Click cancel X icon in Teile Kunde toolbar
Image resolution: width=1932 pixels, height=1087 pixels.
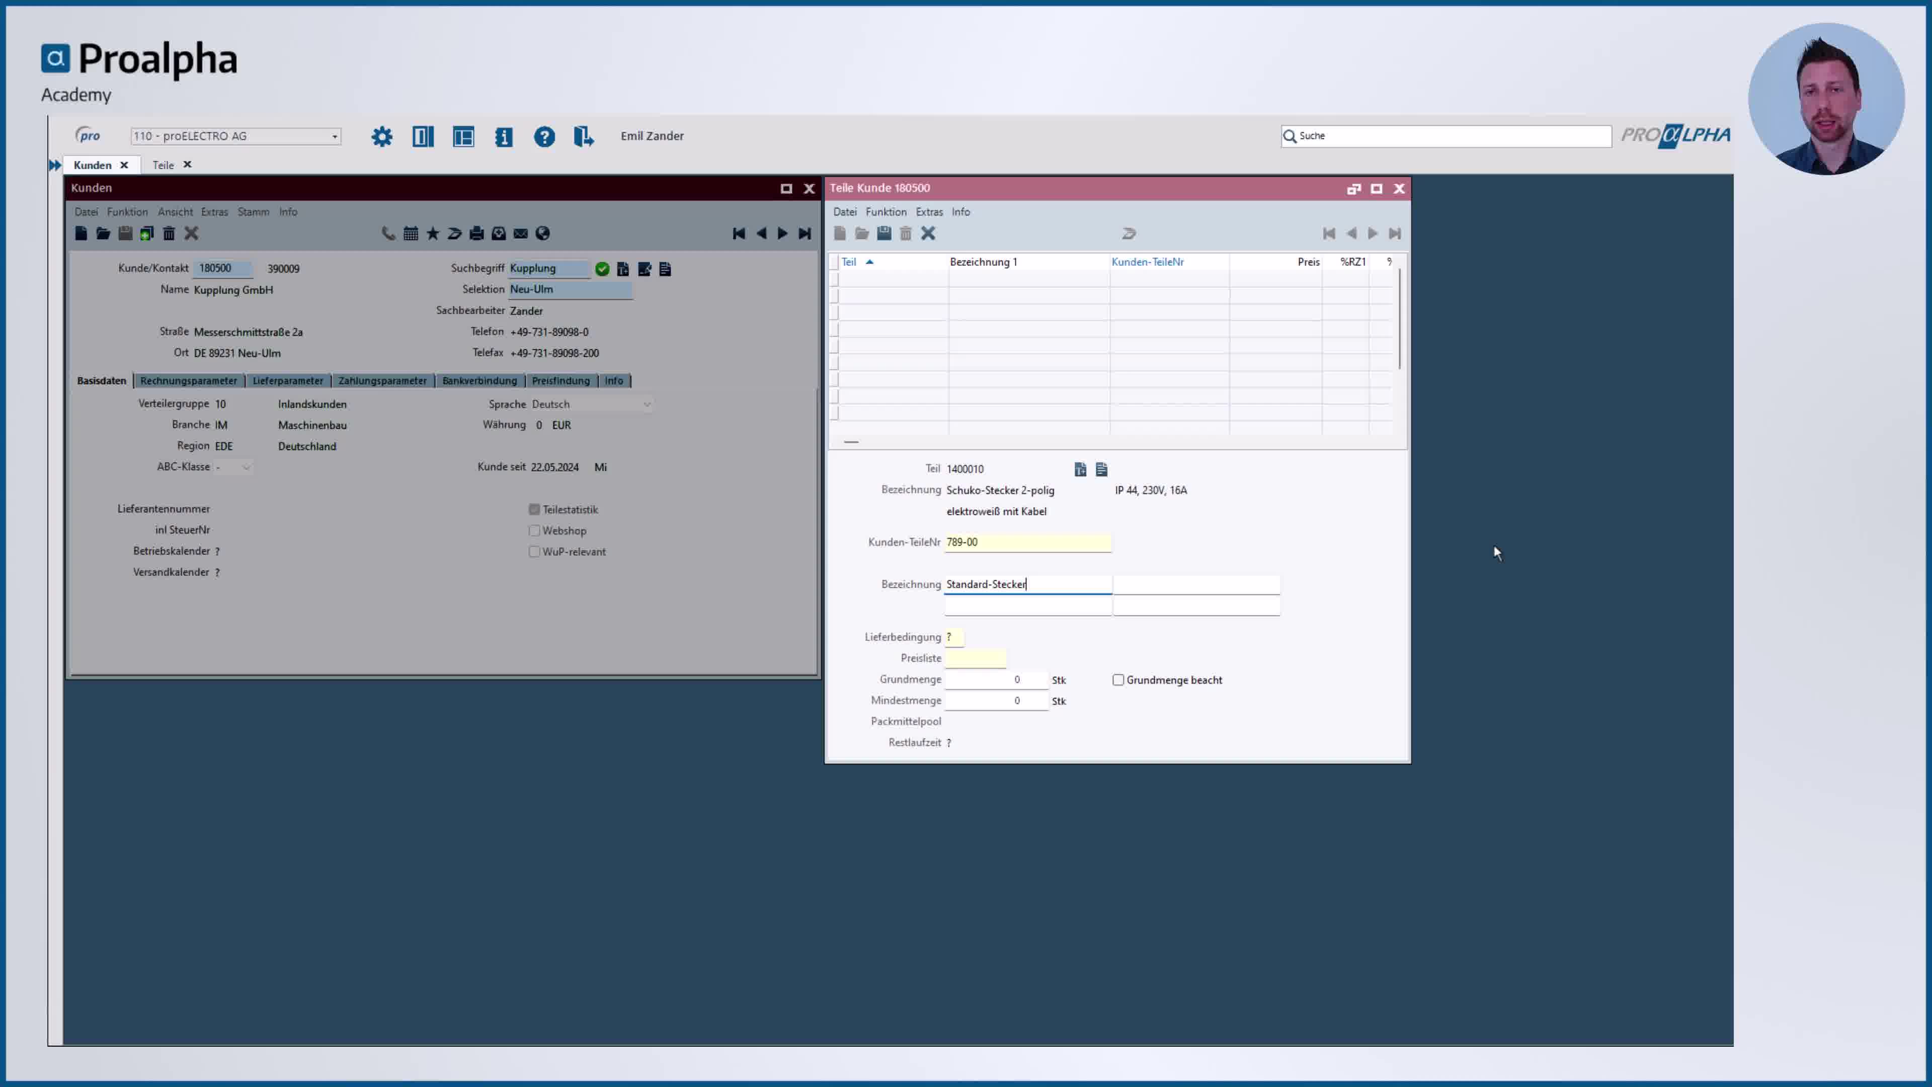(x=928, y=234)
